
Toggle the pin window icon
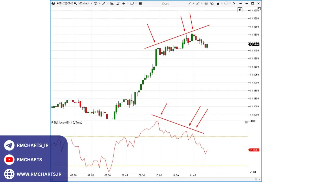click(x=240, y=3)
